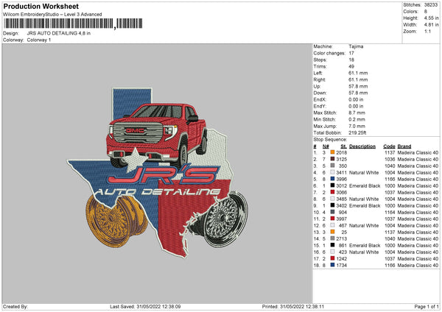Click stitch count 423 in stop 16
Image resolution: width=442 pixels, height=312 pixels.
[343, 252]
